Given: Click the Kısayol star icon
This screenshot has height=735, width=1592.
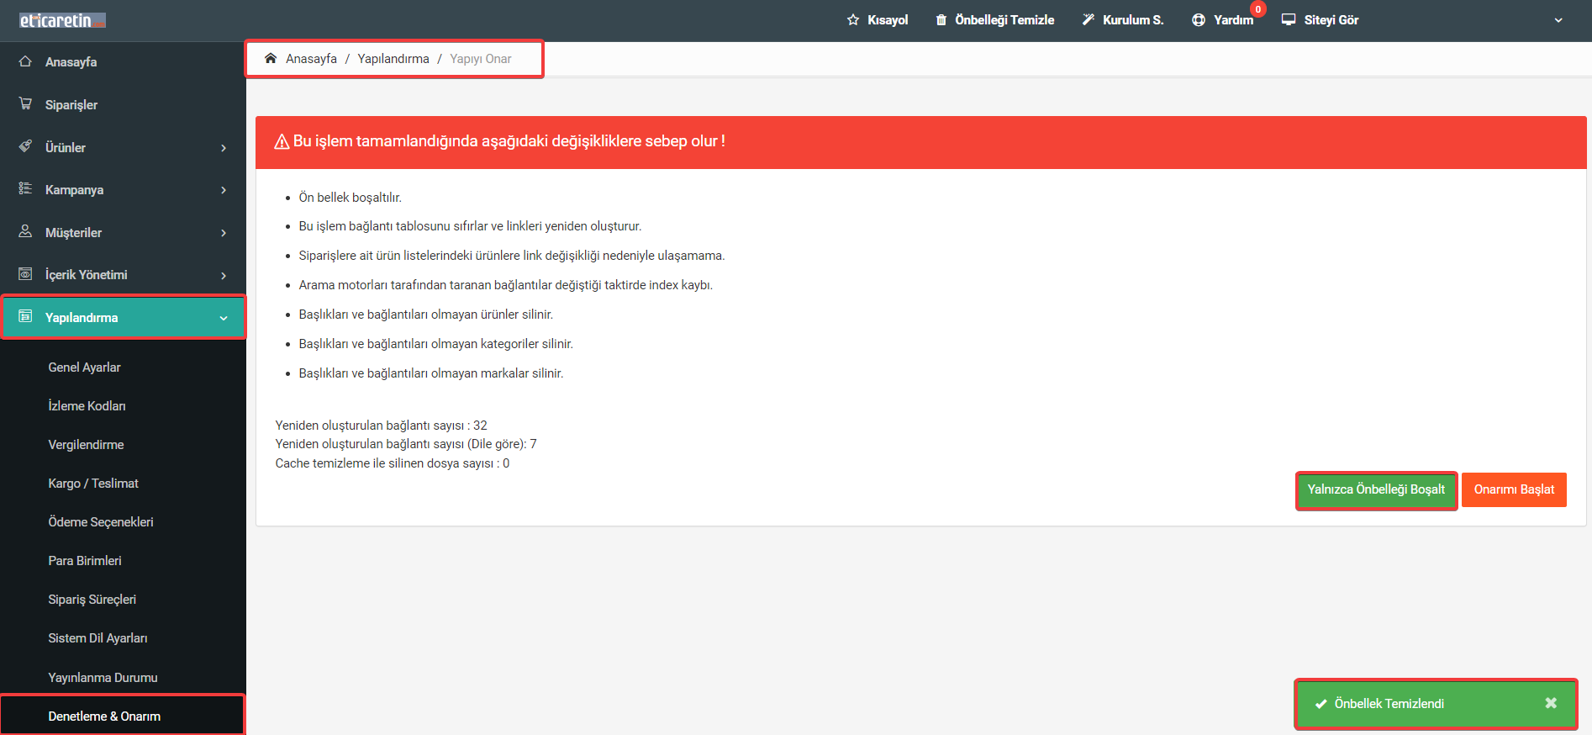Looking at the screenshot, I should (853, 19).
